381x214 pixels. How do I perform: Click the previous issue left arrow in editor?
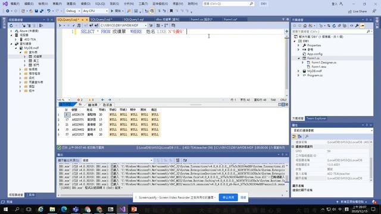(102, 99)
